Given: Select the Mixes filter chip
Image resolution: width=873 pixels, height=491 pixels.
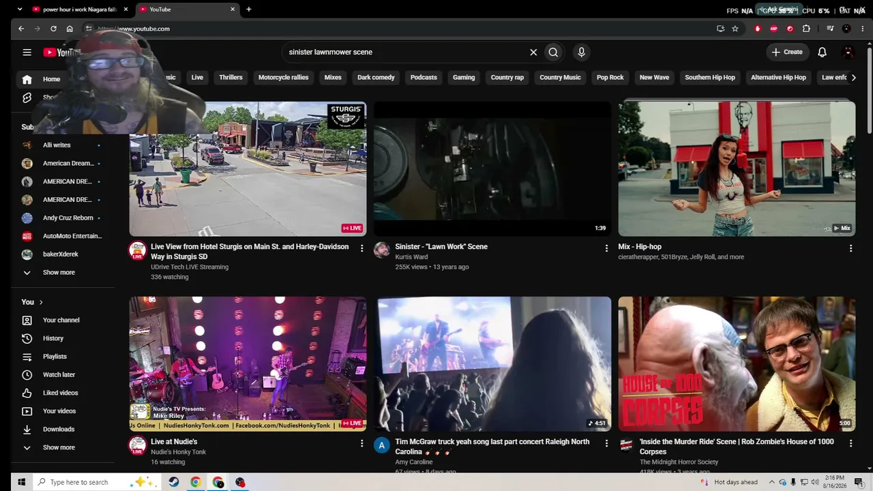Looking at the screenshot, I should click(333, 77).
